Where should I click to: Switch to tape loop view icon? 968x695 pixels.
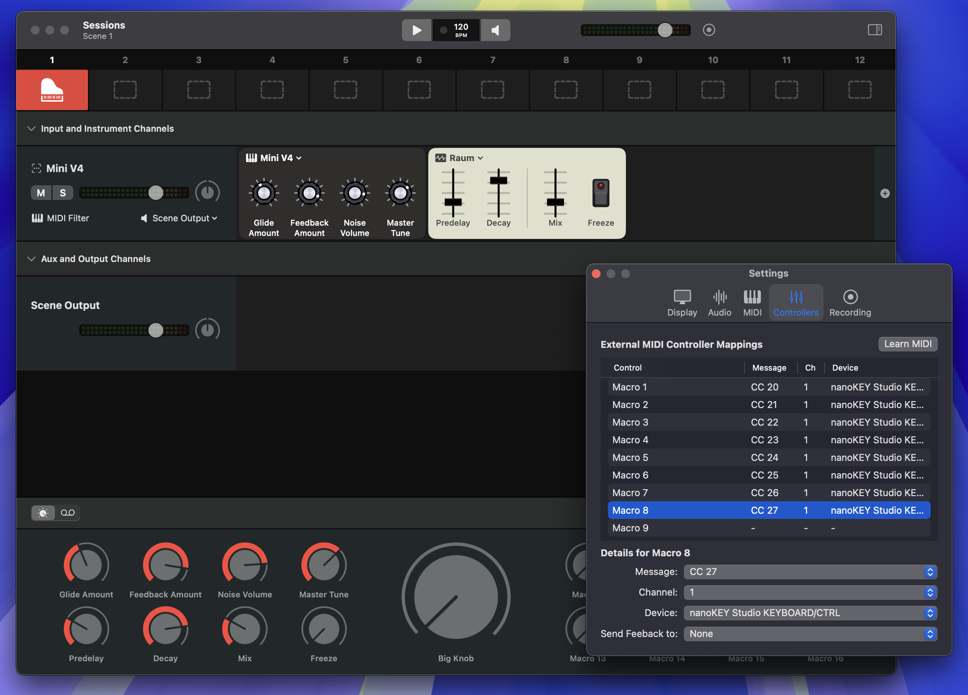[67, 513]
